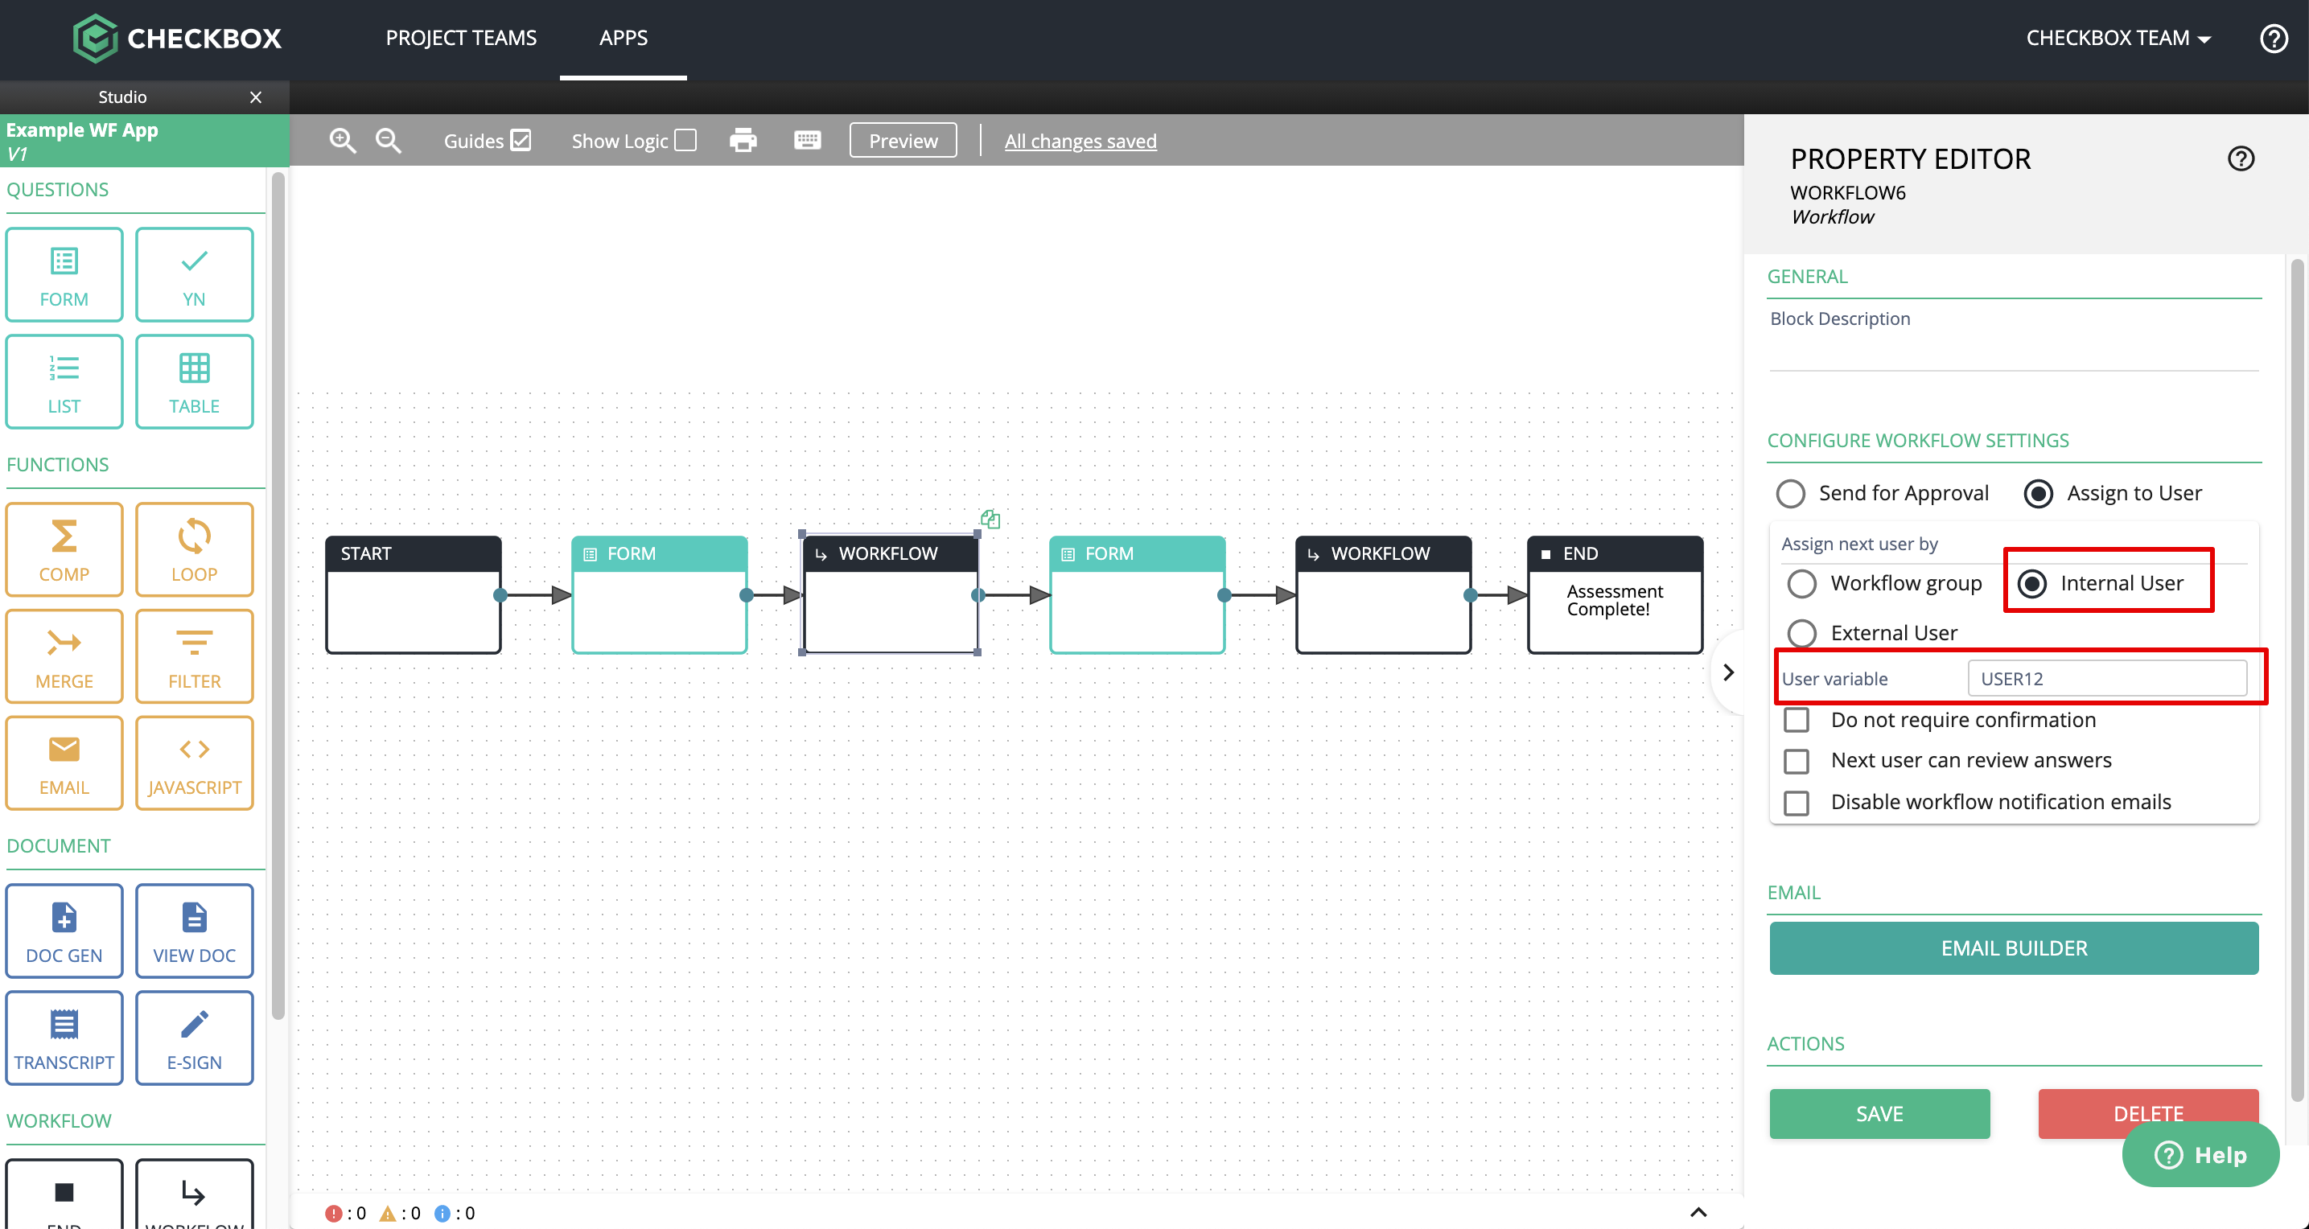Select the DOC GEN document block

(x=64, y=931)
